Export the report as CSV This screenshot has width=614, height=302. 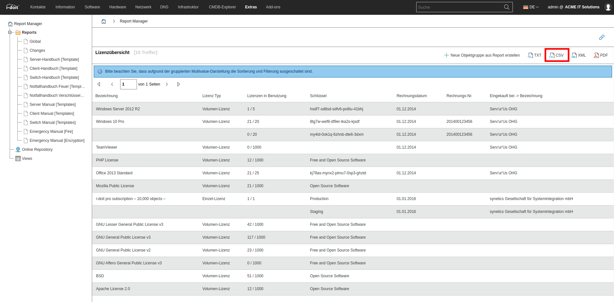pos(557,55)
